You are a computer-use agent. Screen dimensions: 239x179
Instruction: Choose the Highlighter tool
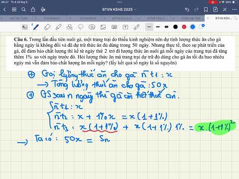[x=58, y=27]
